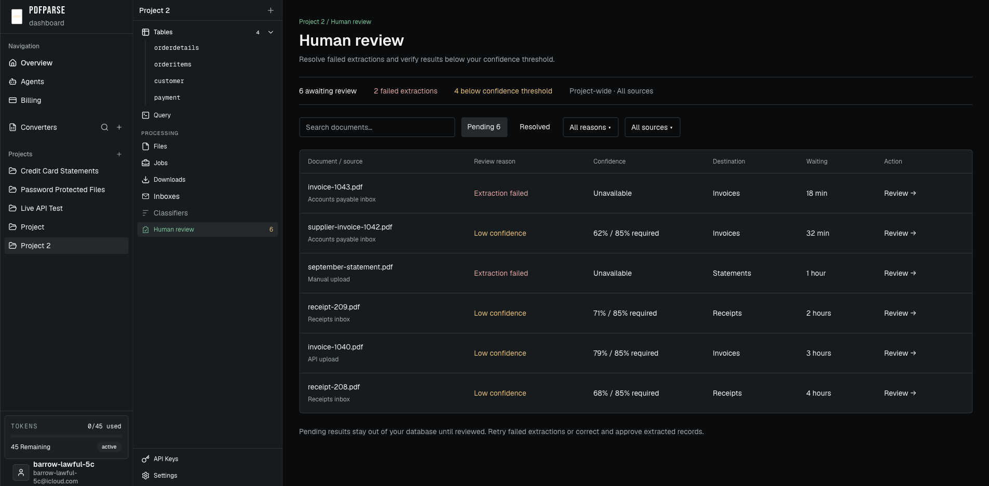Click the PDFParse logo icon
This screenshot has width=989, height=486.
pos(17,17)
